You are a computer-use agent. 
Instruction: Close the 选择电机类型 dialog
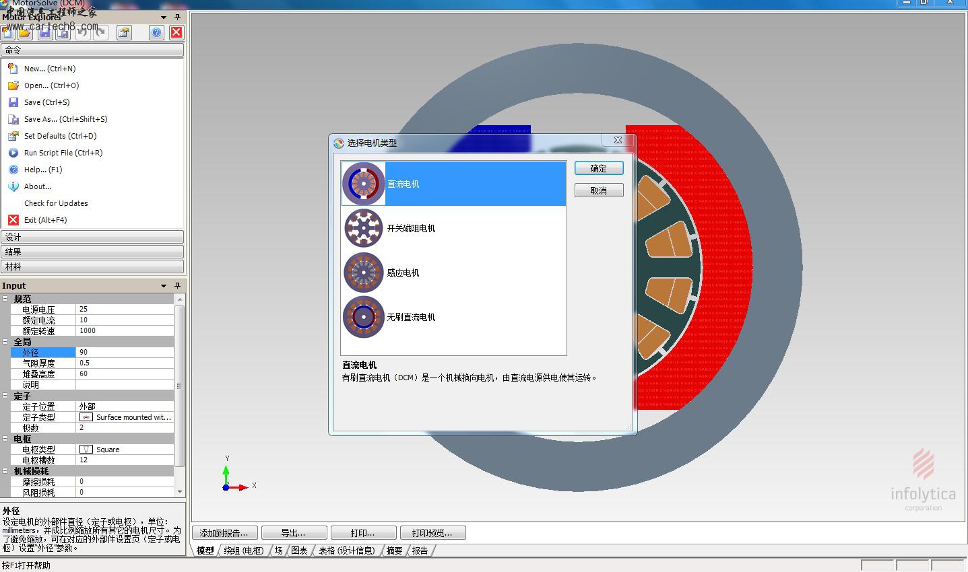click(618, 140)
